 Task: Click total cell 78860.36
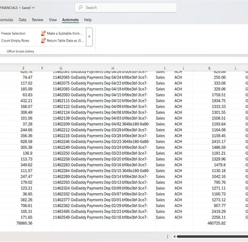point(24,223)
